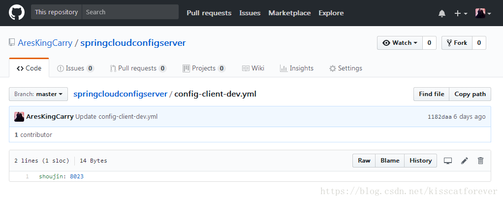Select the Code tab

point(29,68)
